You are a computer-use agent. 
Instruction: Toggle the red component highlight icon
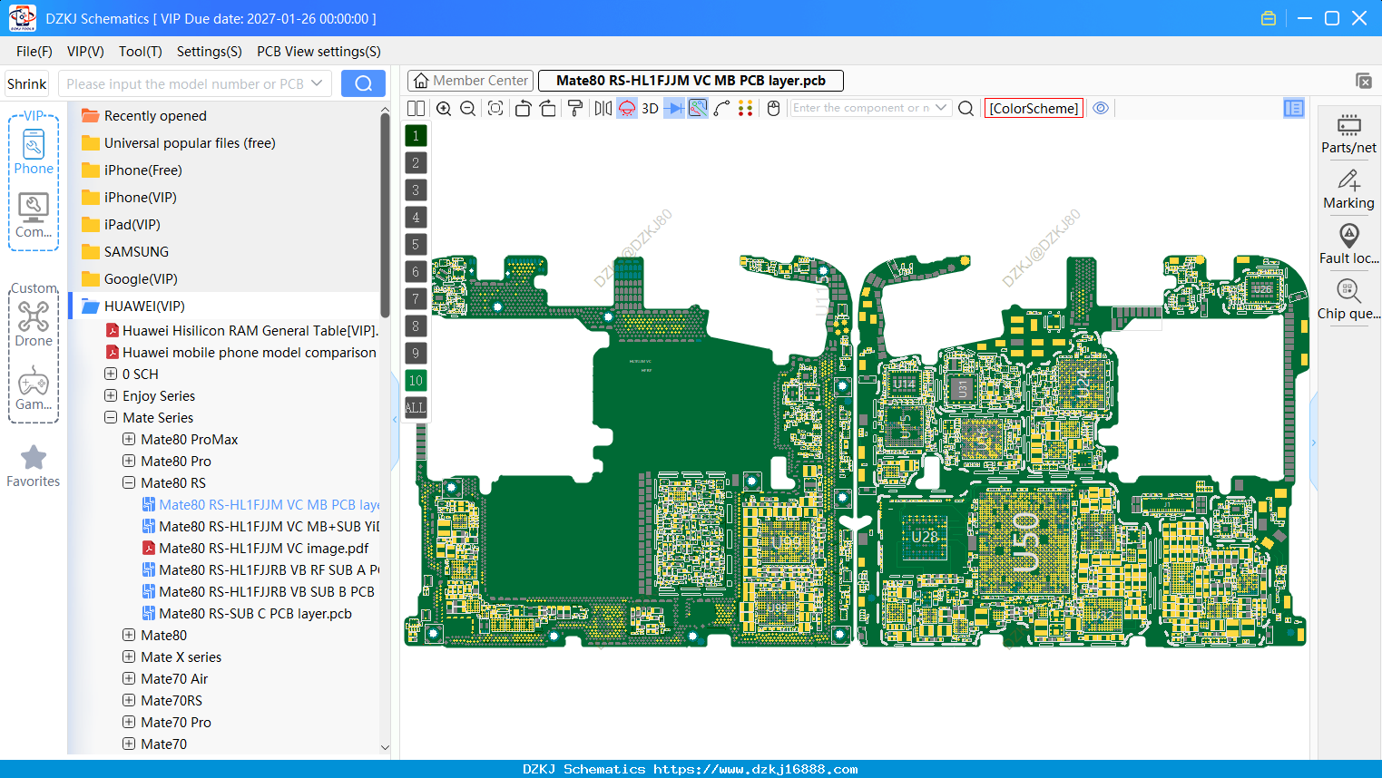627,108
